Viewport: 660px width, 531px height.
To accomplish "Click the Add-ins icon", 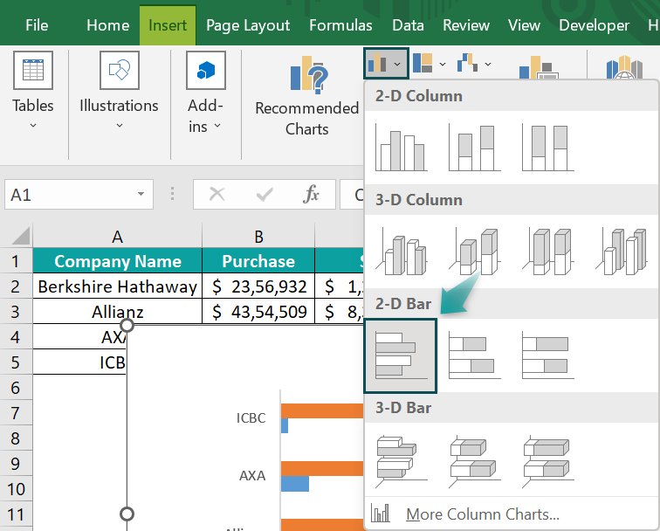I will point(206,71).
